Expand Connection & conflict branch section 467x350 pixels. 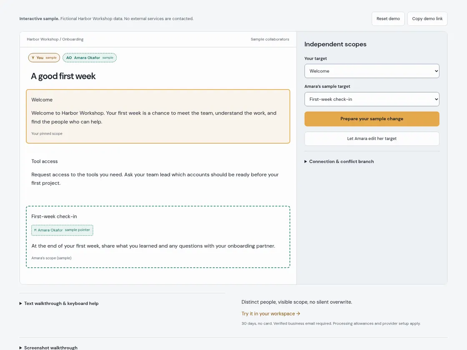pyautogui.click(x=339, y=161)
